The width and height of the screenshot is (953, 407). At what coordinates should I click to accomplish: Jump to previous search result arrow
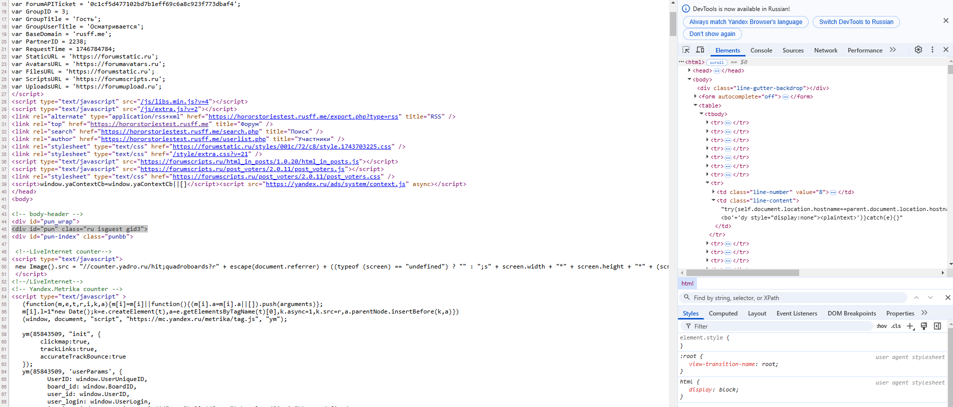tap(916, 297)
